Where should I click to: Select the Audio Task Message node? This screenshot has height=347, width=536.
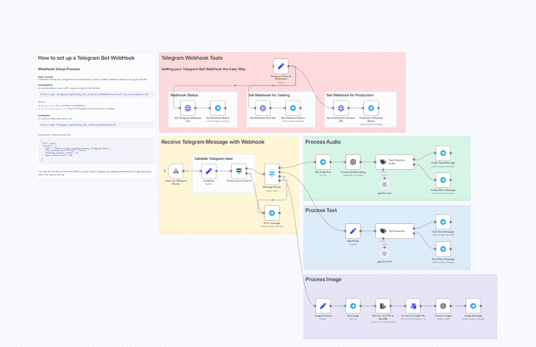(442, 152)
